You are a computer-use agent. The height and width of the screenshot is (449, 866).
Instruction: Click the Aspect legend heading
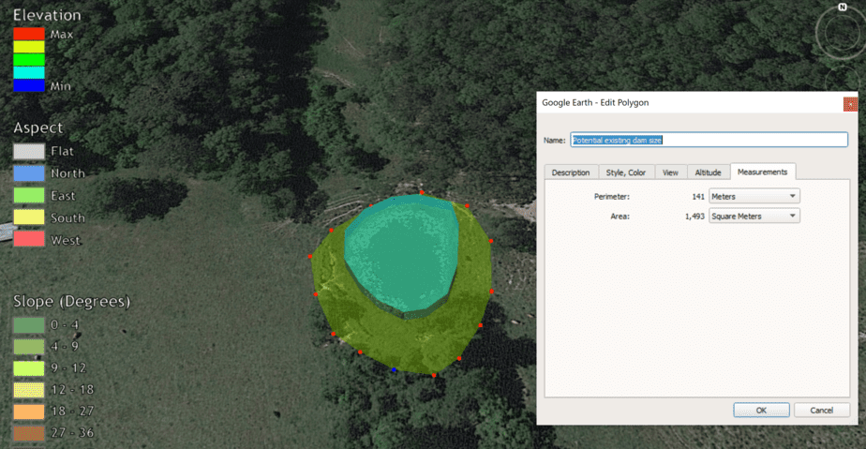tap(38, 127)
